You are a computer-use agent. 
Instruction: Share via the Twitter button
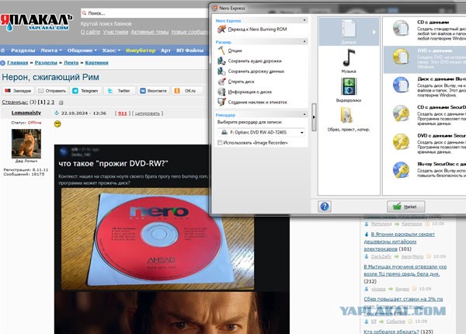[x=120, y=91]
